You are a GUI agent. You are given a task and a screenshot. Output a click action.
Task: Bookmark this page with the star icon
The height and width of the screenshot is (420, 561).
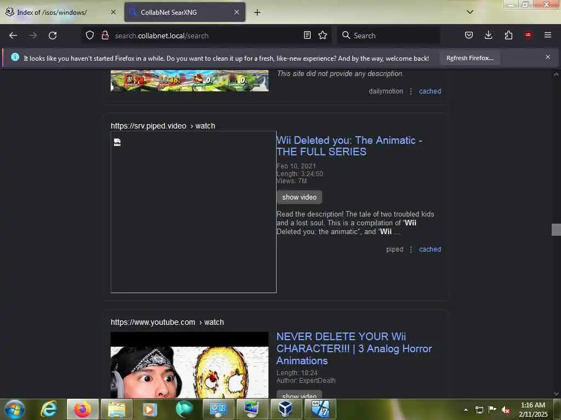323,35
